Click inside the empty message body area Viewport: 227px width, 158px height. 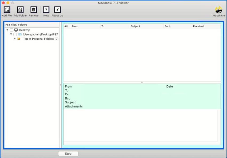[x=140, y=125]
